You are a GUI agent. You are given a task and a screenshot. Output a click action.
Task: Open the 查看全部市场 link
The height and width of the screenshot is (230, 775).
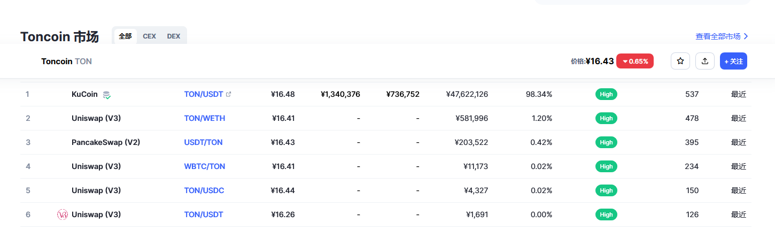click(722, 36)
